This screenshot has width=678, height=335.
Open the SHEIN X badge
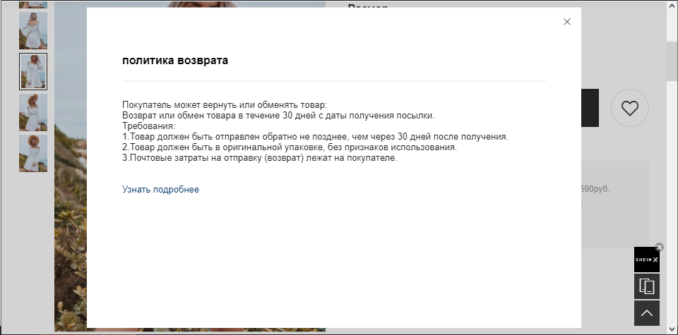click(x=646, y=260)
